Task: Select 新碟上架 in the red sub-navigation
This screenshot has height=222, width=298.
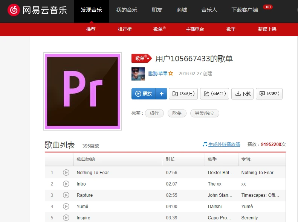Action: coord(267,29)
